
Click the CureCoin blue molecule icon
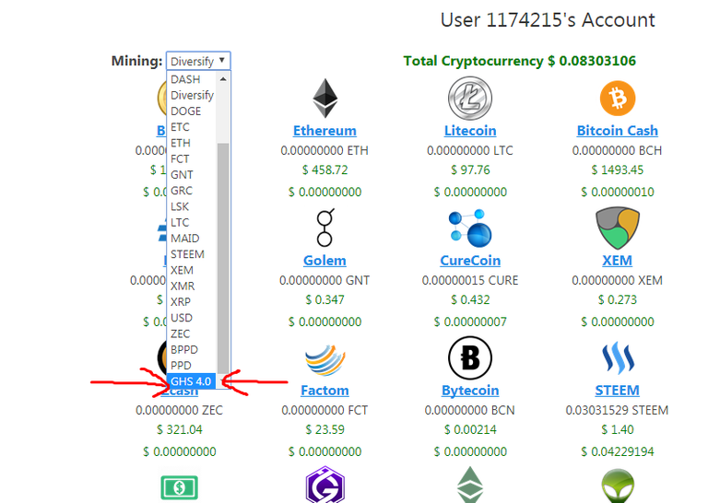[x=470, y=228]
